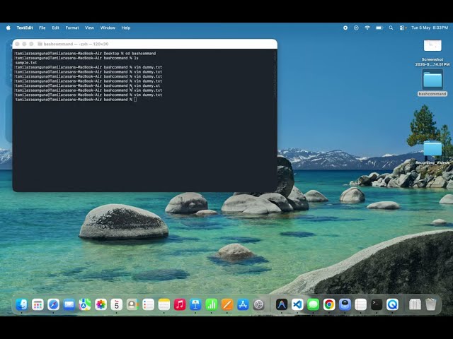The width and height of the screenshot is (453, 339).
Task: Open the View menu
Action: (x=90, y=28)
